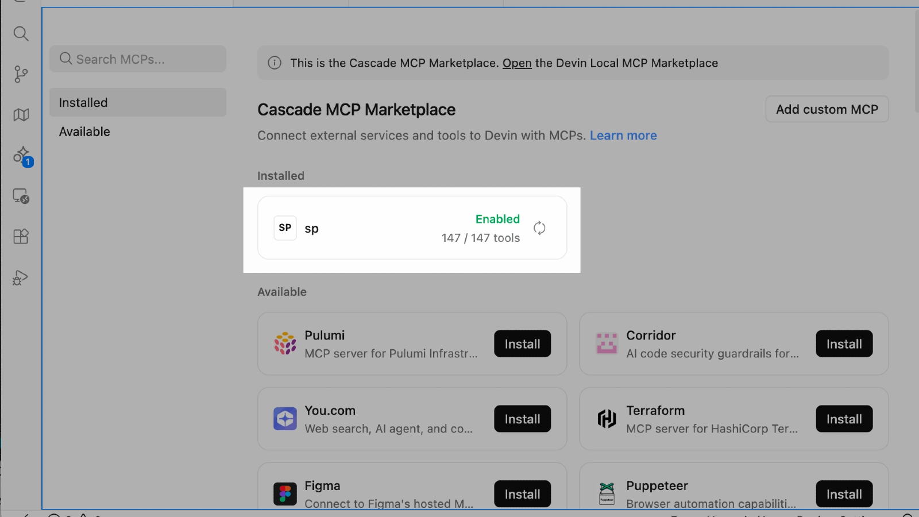Open the Source Control view
The height and width of the screenshot is (517, 919).
21,74
